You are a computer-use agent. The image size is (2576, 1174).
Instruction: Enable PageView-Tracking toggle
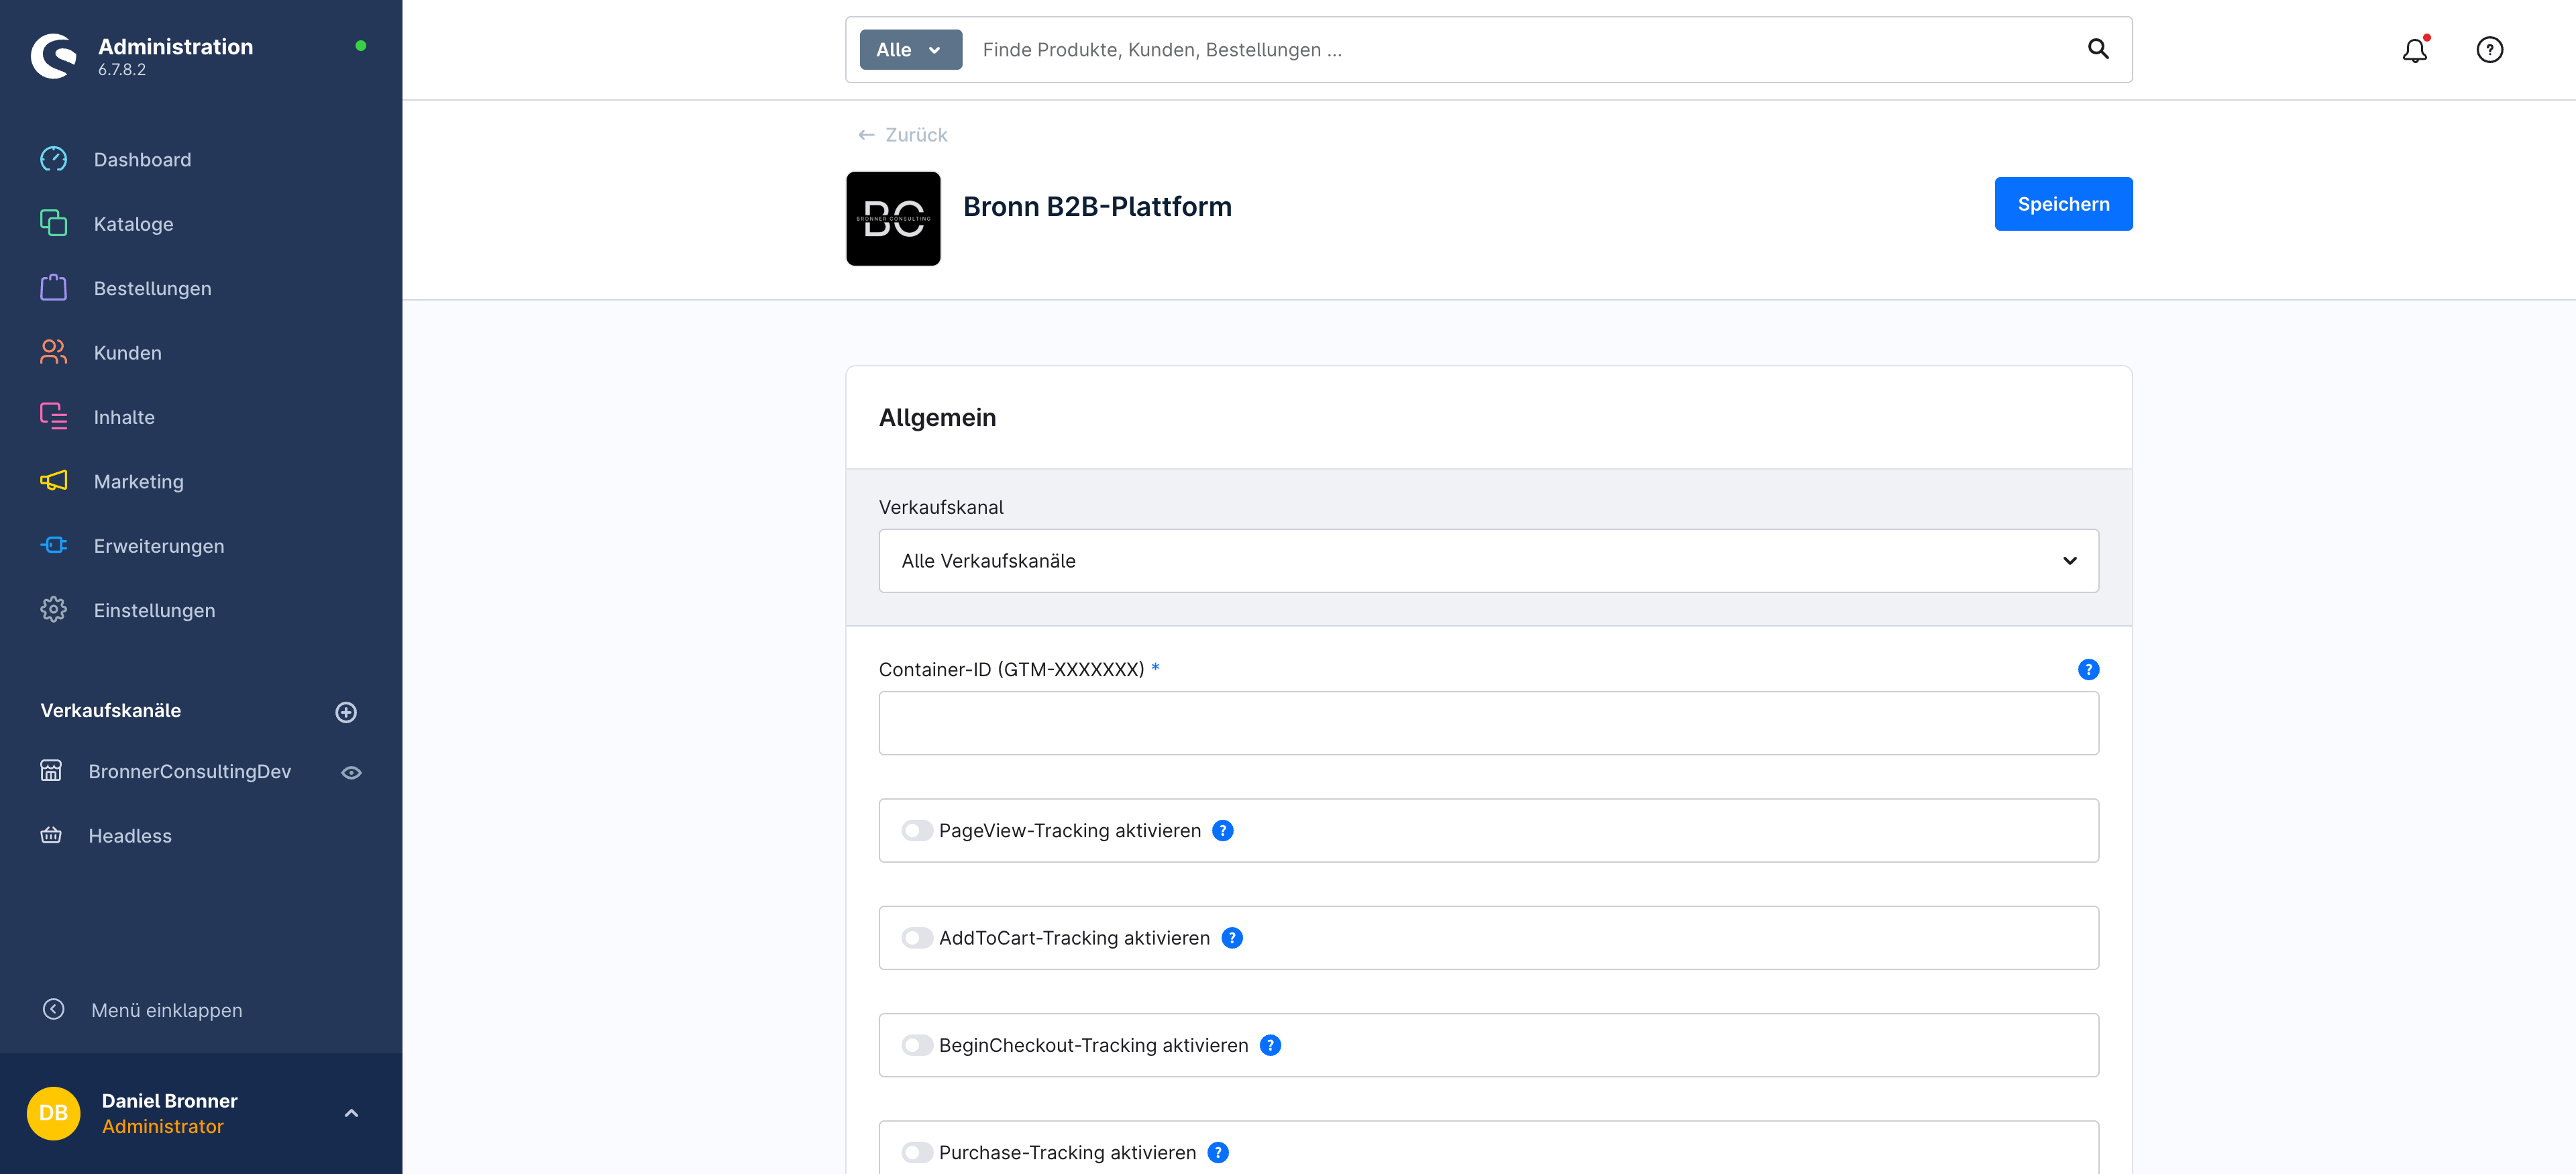coord(917,831)
